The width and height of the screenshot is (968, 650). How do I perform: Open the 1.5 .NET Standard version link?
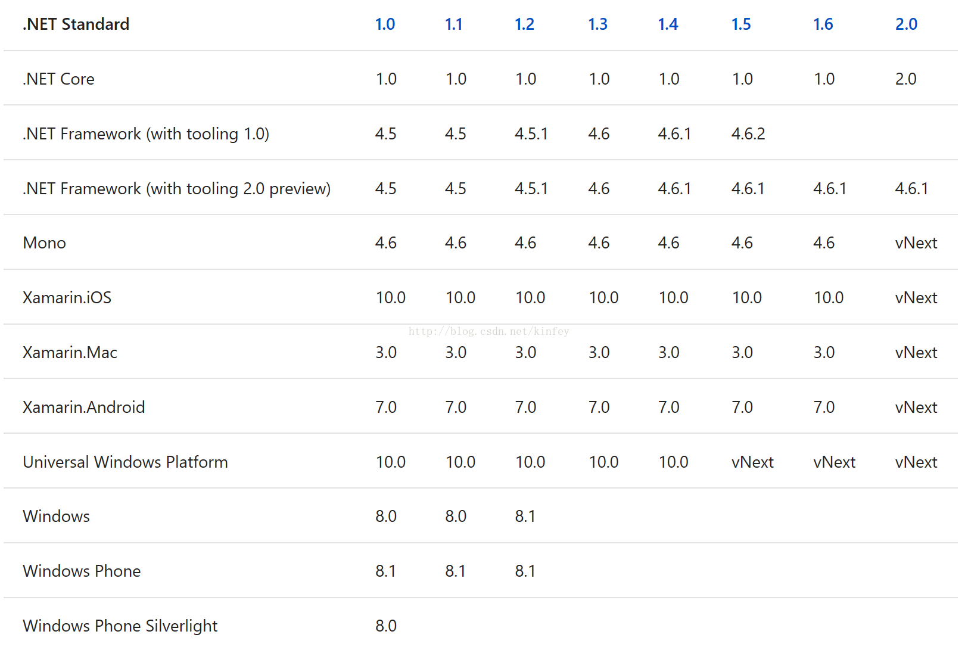point(741,24)
